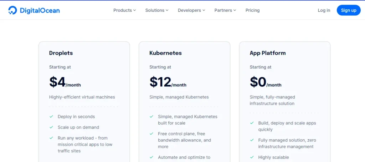365x162 pixels.
Task: Click checkmark beside "Deploy in seconds"
Action: [x=51, y=117]
